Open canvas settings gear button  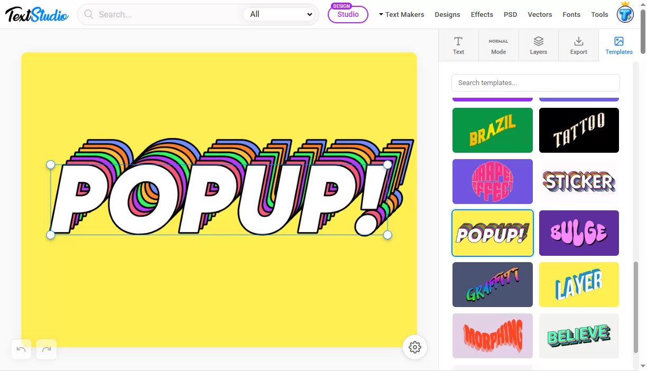(x=415, y=347)
